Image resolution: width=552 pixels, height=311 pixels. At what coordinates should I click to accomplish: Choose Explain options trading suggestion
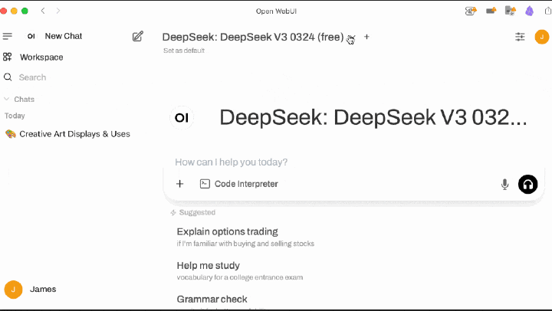(x=227, y=231)
